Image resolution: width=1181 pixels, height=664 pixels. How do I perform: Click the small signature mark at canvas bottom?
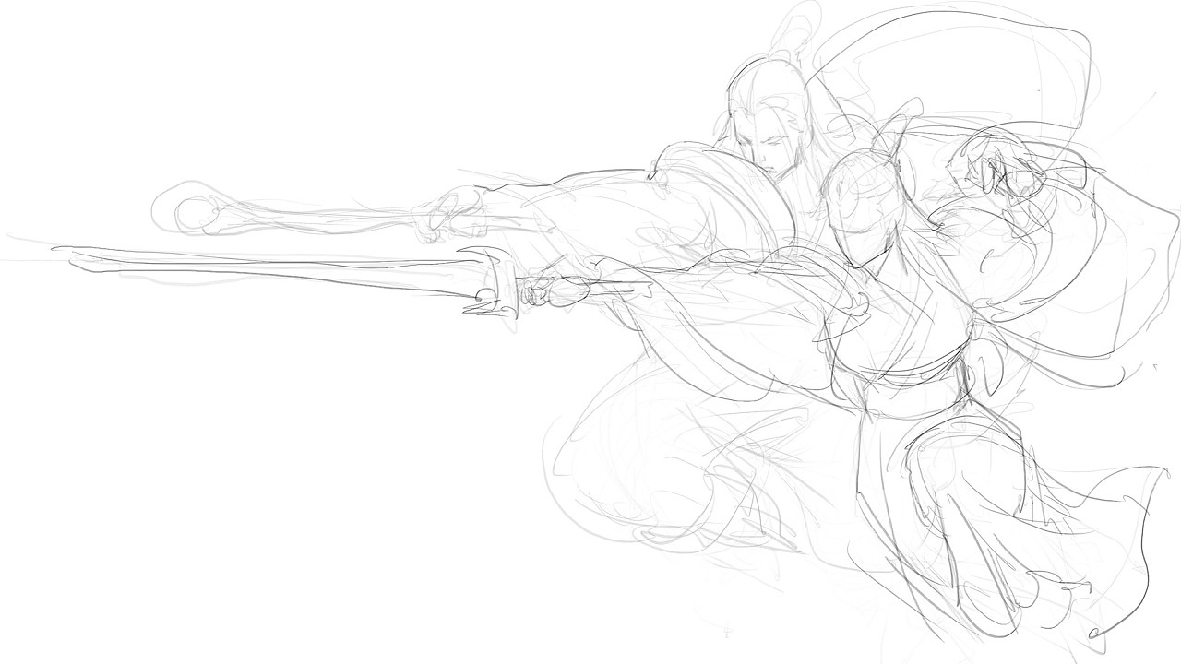tap(727, 634)
